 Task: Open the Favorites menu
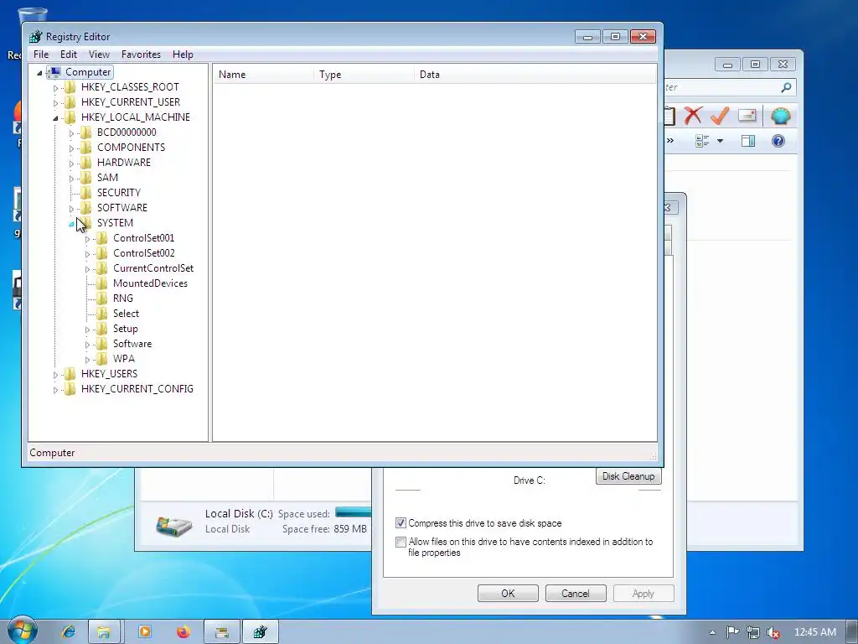click(141, 55)
